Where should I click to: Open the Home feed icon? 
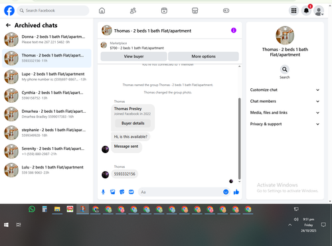tap(102, 11)
